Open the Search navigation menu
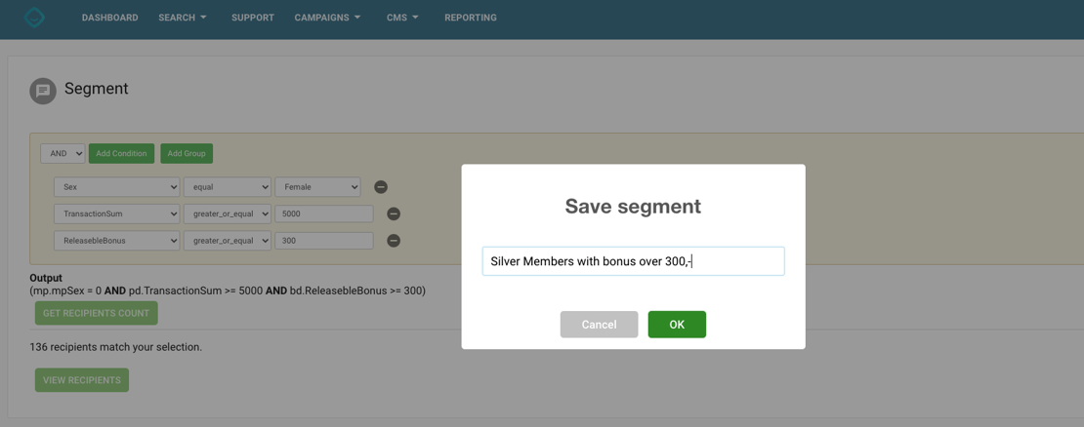 (182, 18)
